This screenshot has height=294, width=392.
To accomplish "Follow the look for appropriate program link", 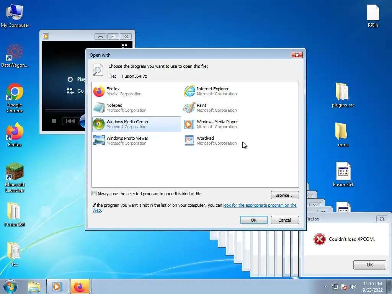I will (260, 205).
